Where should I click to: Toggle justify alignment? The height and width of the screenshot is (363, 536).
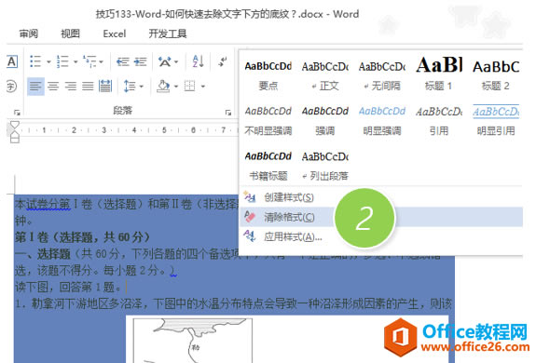point(88,87)
